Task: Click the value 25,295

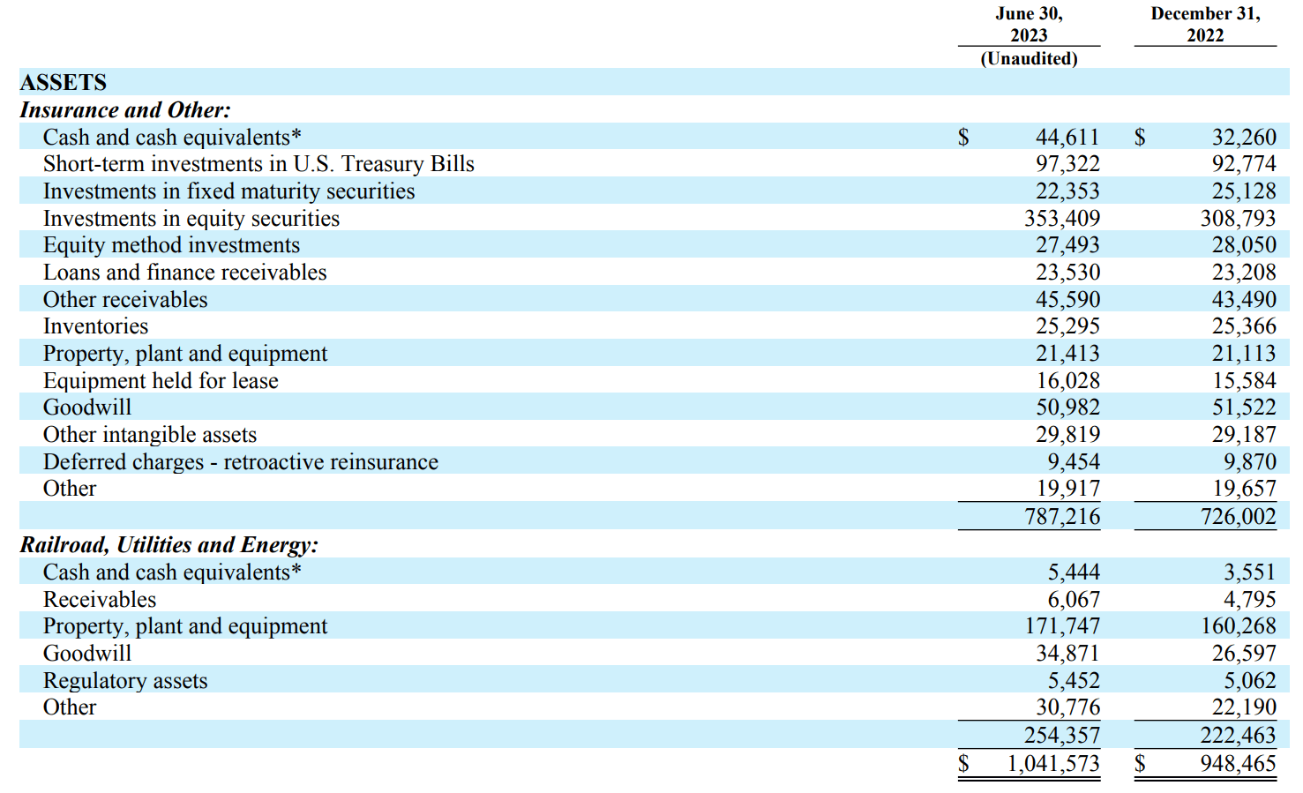Action: [x=1067, y=326]
